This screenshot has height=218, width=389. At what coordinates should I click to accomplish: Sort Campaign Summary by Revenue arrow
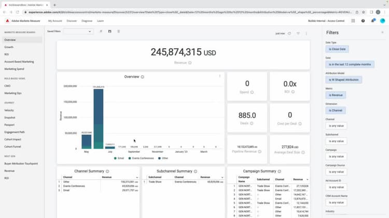pos(308,180)
